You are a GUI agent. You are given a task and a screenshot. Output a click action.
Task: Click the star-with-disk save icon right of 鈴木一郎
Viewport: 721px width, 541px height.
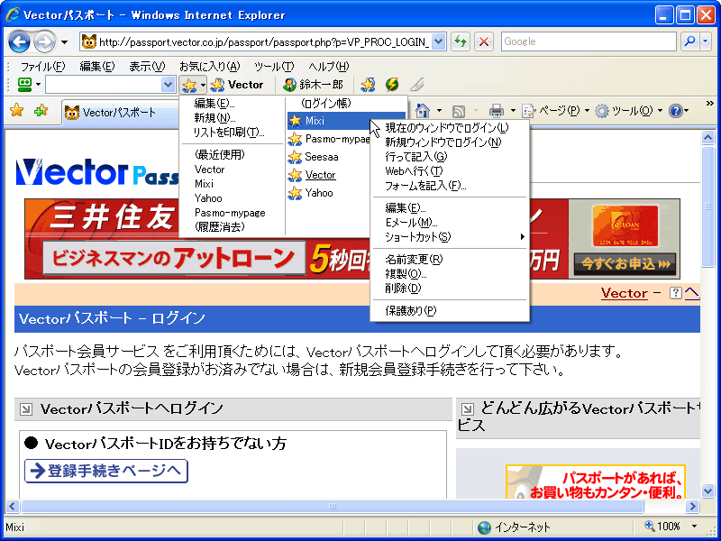[x=368, y=85]
